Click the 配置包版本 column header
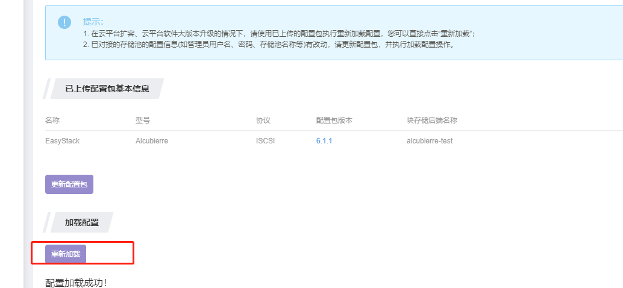Viewport: 623px width, 288px height. [334, 121]
